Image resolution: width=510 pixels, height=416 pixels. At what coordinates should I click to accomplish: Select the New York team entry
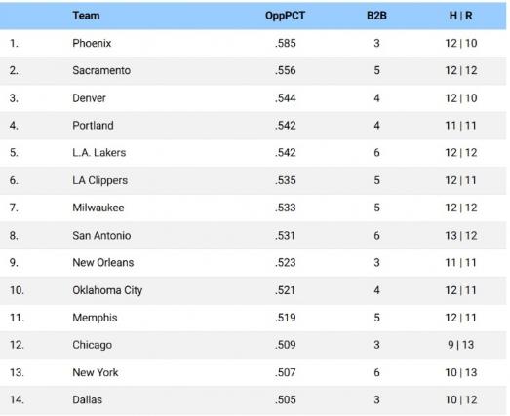click(96, 372)
